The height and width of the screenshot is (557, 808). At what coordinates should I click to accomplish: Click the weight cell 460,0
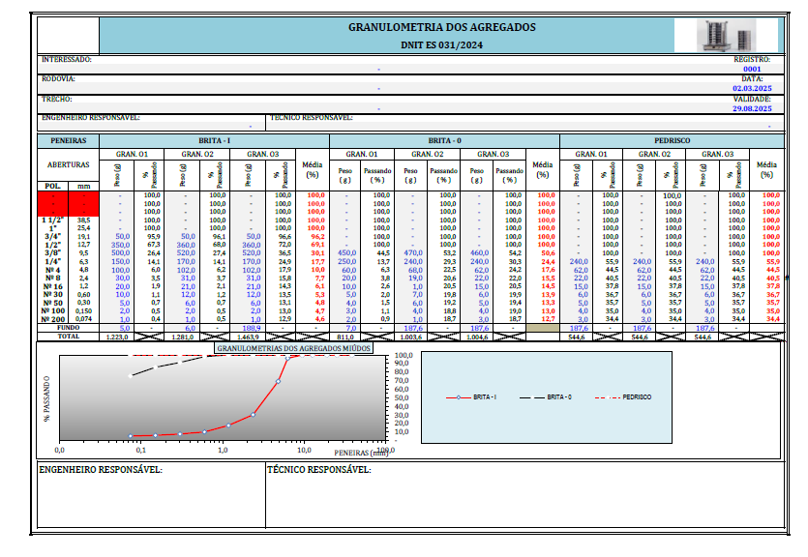click(479, 253)
